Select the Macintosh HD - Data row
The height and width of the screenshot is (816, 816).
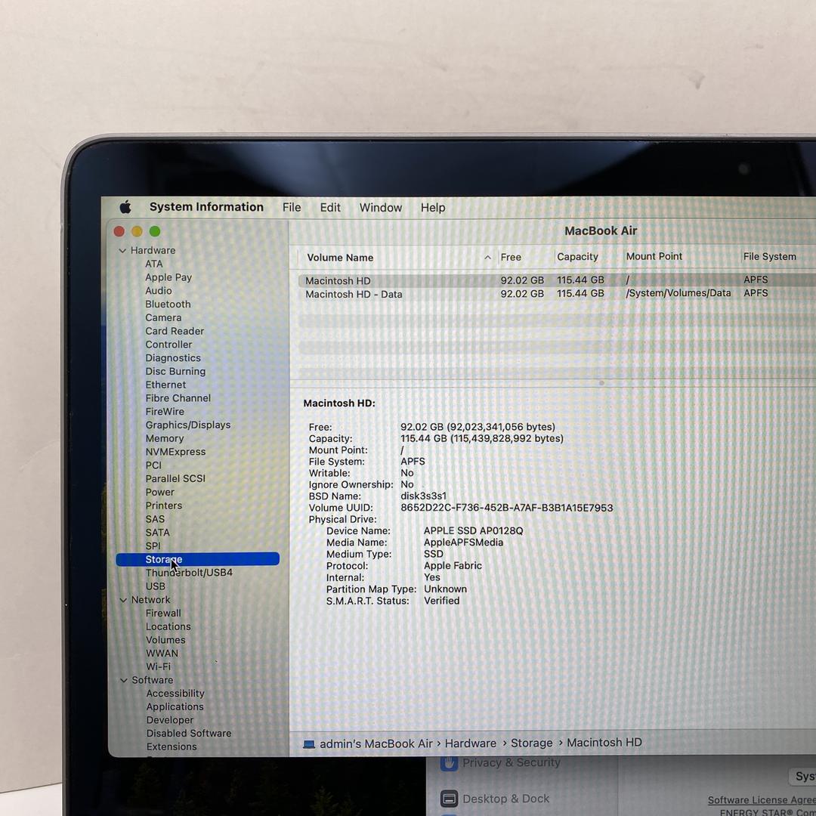click(354, 294)
